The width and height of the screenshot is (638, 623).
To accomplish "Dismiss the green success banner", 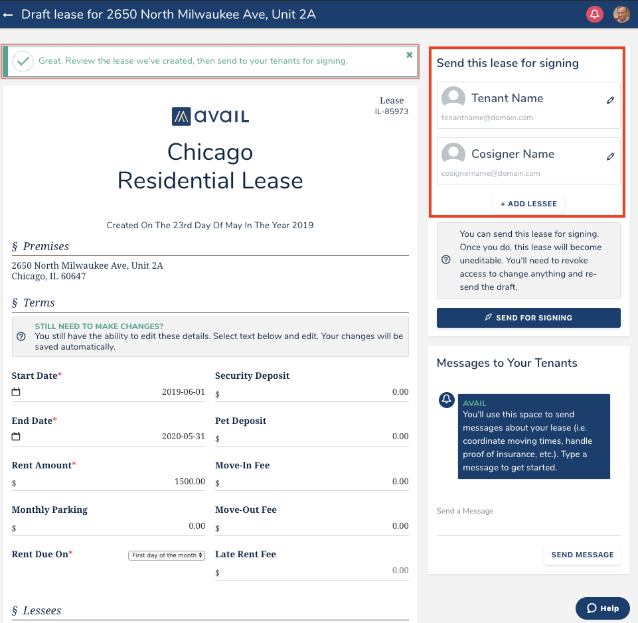I will (x=409, y=55).
